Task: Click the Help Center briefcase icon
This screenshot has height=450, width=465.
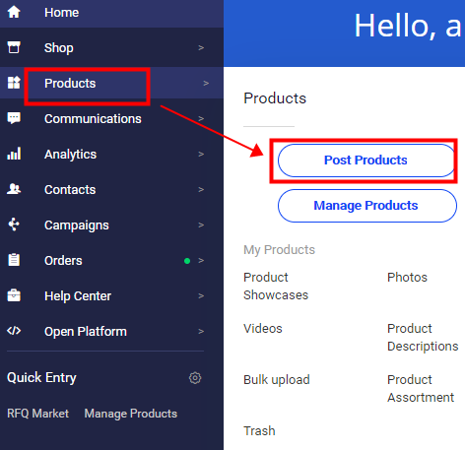Action: click(x=14, y=295)
